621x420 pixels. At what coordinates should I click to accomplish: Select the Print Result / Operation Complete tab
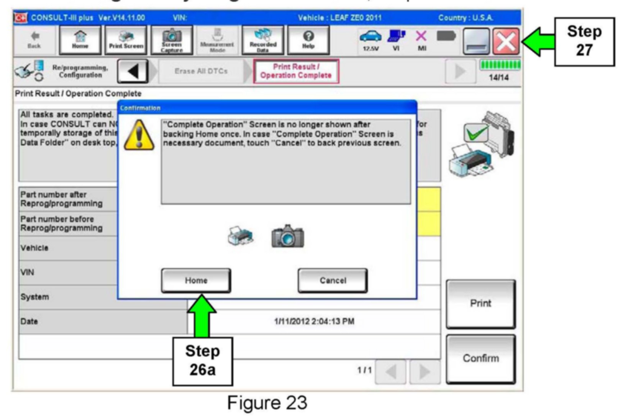(296, 71)
